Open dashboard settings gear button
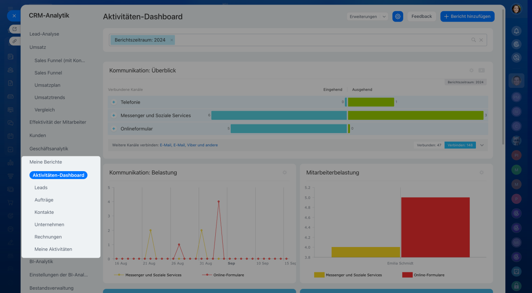 click(398, 17)
